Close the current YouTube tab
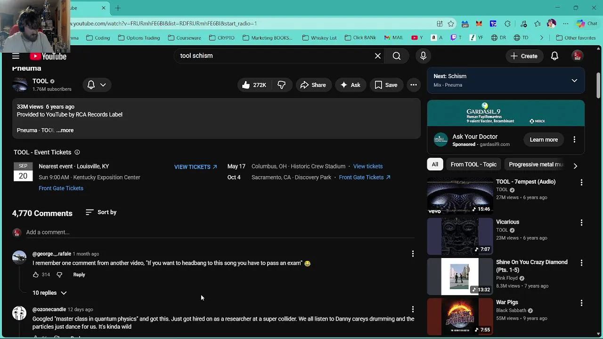Viewport: 603px width, 339px height. point(104,8)
